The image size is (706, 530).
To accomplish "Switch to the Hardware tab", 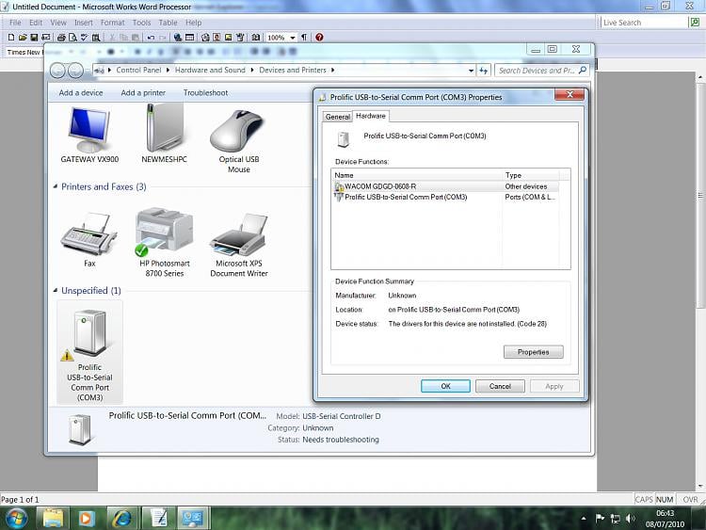I will point(371,116).
